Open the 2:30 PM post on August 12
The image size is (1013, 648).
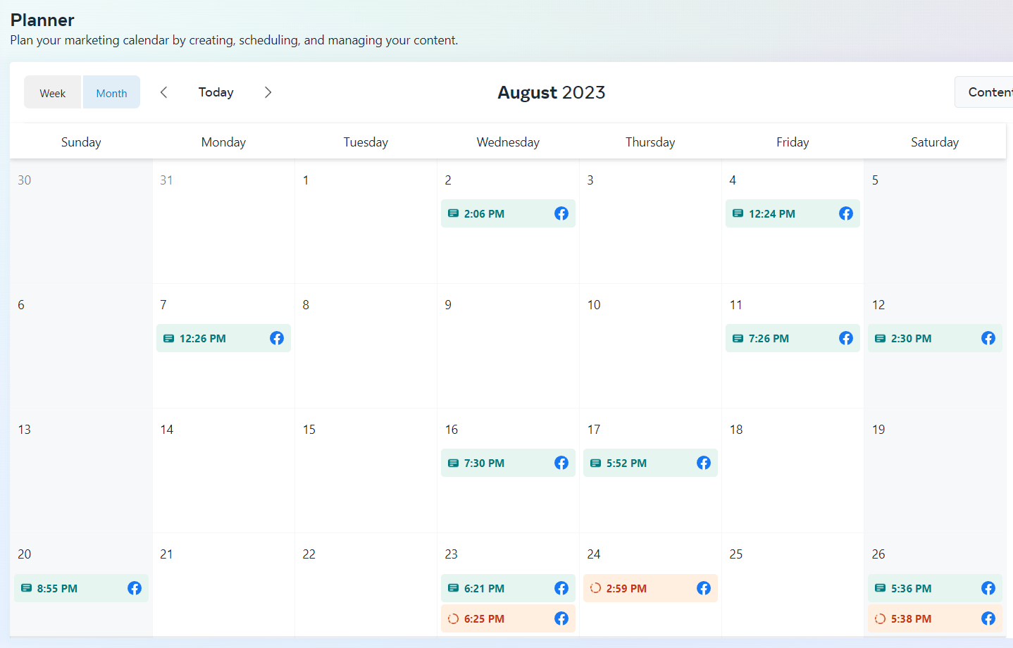pos(935,338)
